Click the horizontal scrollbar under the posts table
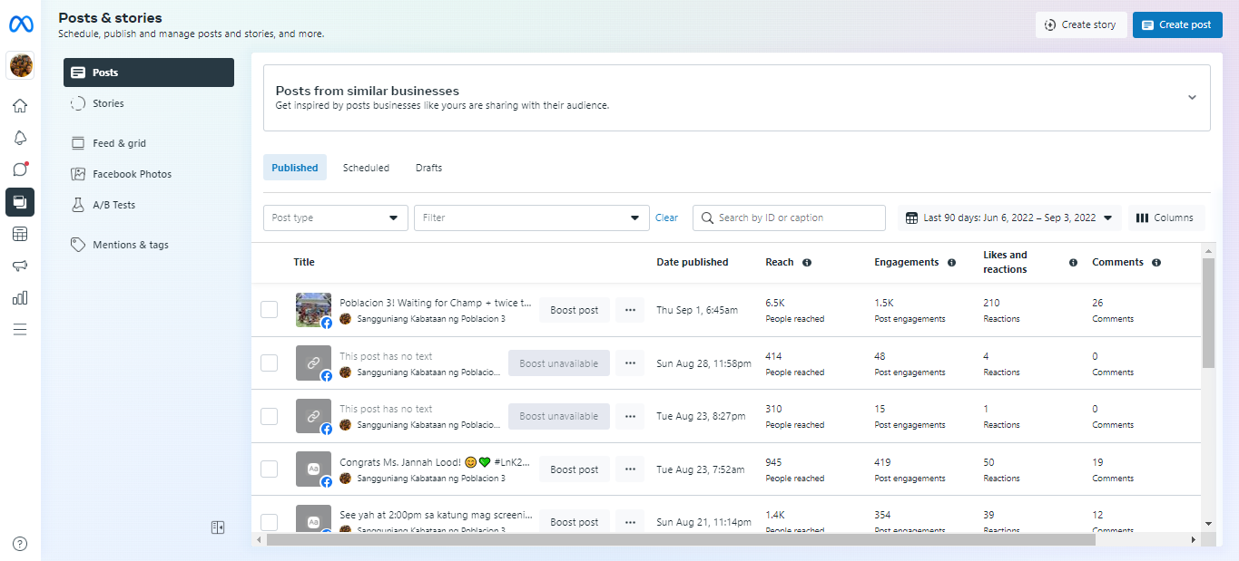 point(681,540)
